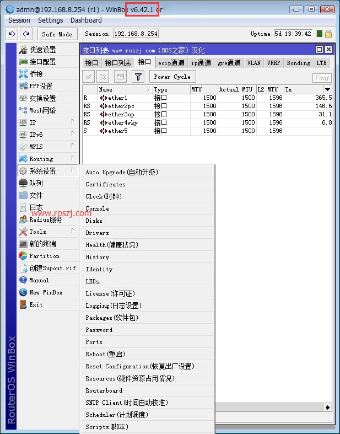Open 快速设置 quick setup icon
Viewport: 340px width, 434px height.
(23, 50)
